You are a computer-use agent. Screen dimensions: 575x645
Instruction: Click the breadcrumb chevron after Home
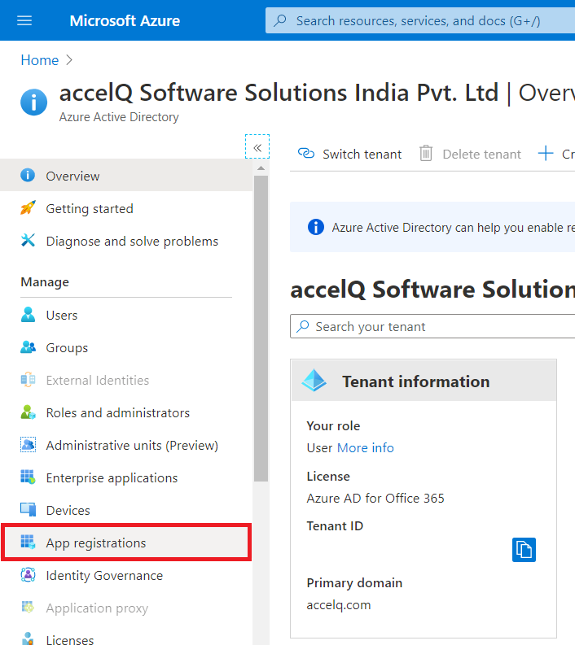tap(69, 60)
